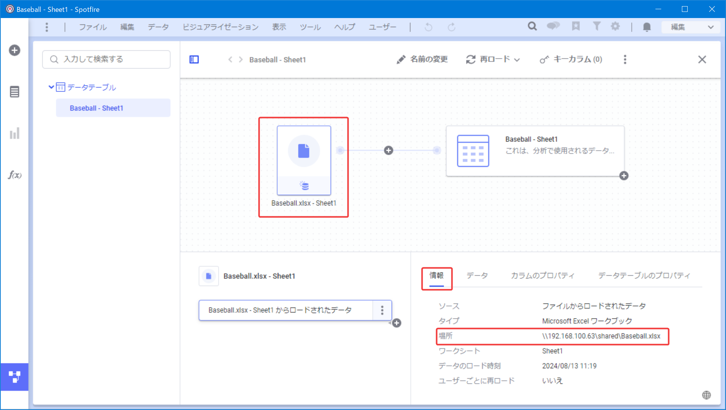Open the 編集 mode dropdown at top right

(692, 27)
